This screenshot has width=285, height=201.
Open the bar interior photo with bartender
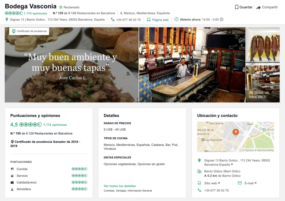tap(192, 65)
